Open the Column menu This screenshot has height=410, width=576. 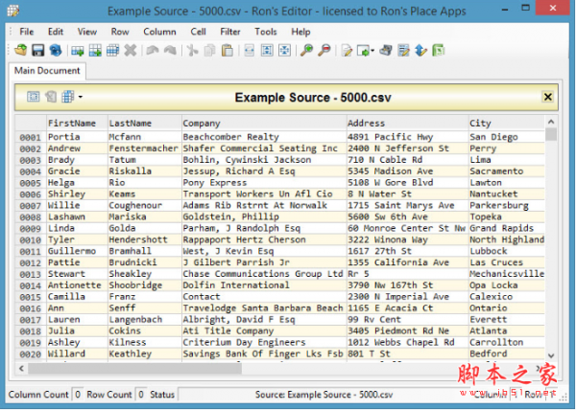pos(159,32)
